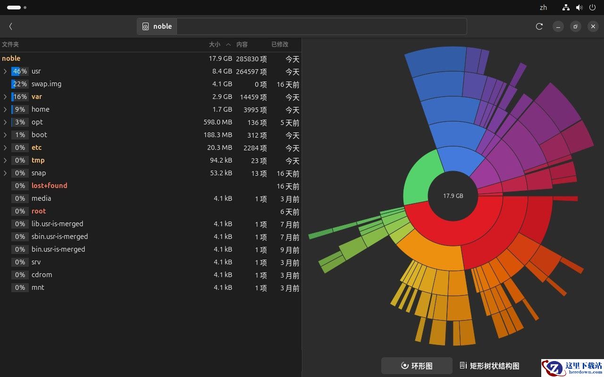604x377 pixels.
Task: Click the size sort direction arrow
Action: (x=228, y=44)
